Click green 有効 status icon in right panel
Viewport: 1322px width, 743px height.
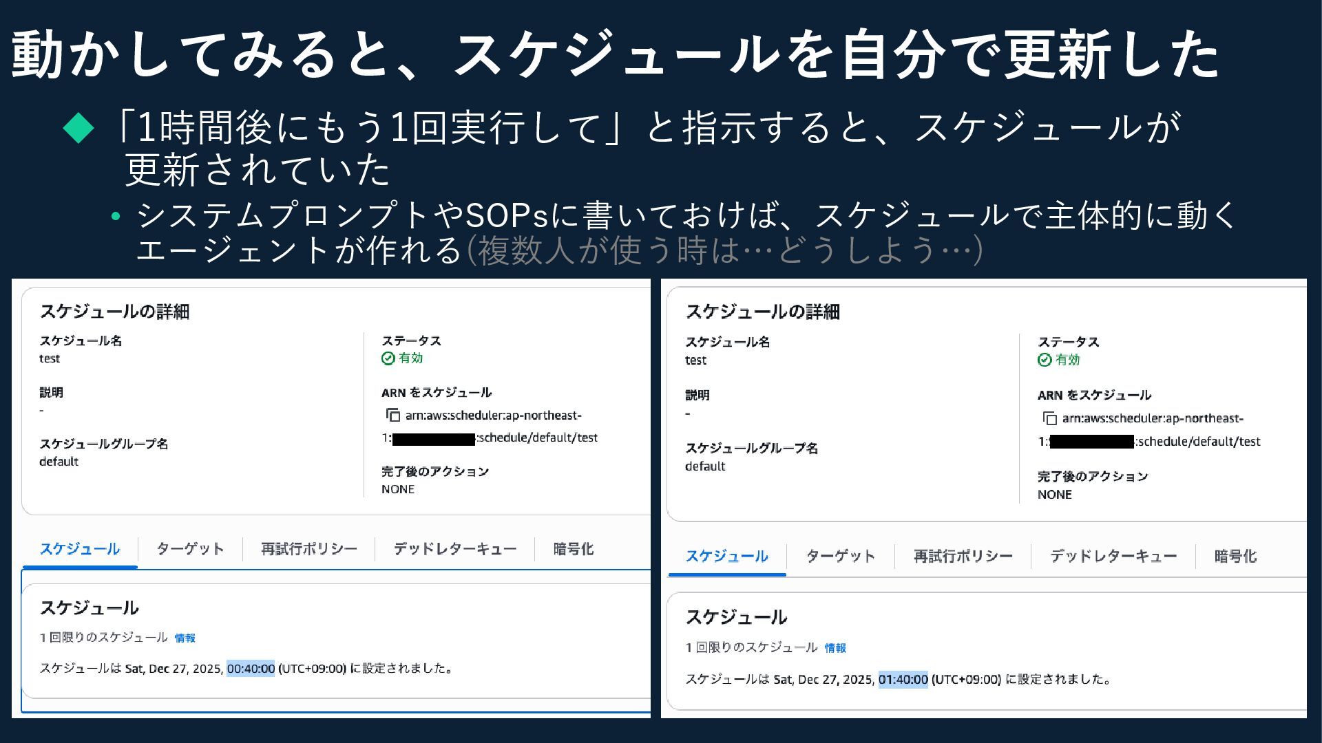(x=1044, y=360)
